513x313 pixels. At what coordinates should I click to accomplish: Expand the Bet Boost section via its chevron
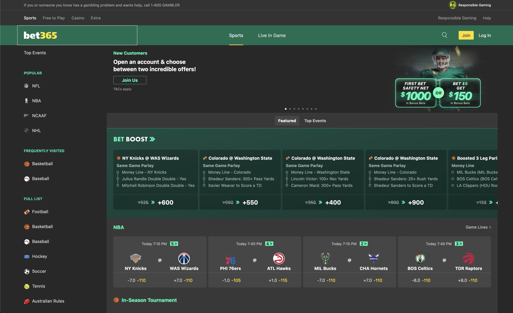(152, 139)
